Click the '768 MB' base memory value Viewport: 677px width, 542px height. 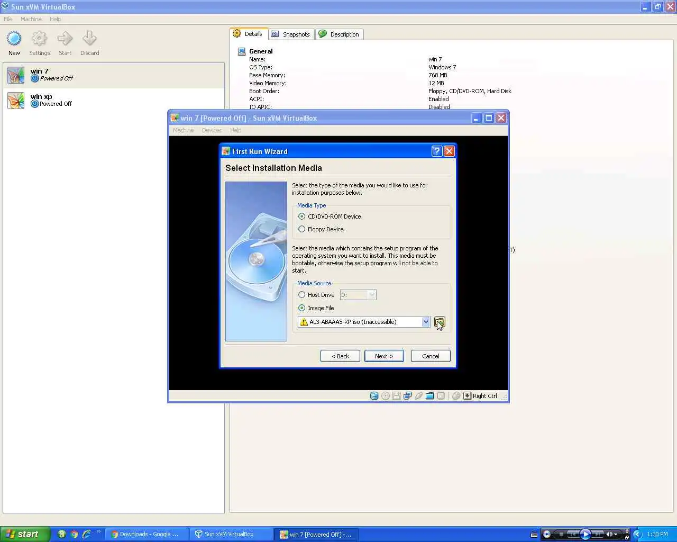point(438,75)
